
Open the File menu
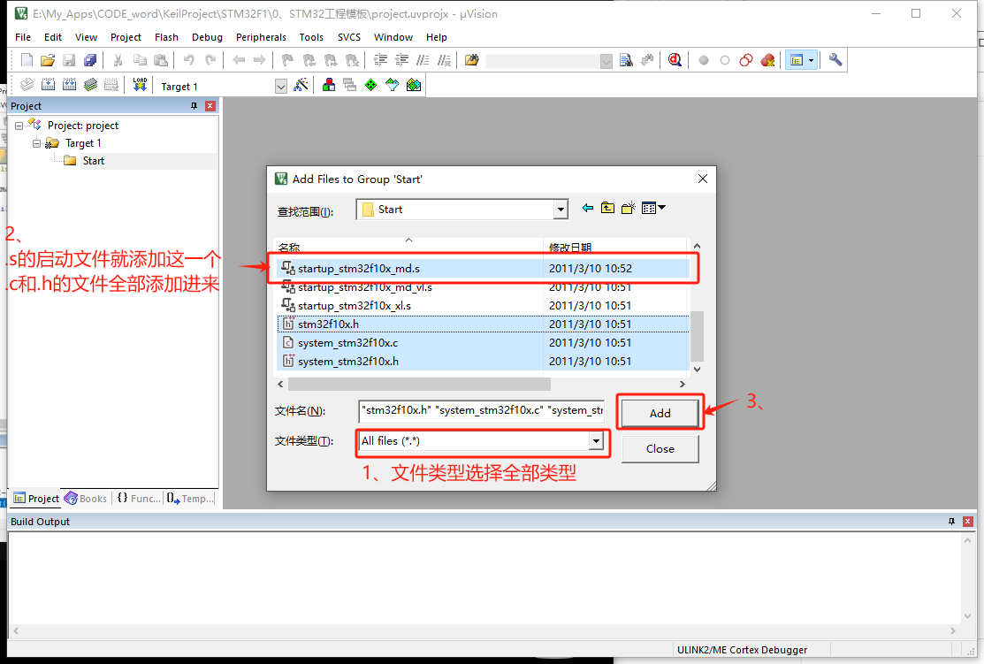(23, 37)
